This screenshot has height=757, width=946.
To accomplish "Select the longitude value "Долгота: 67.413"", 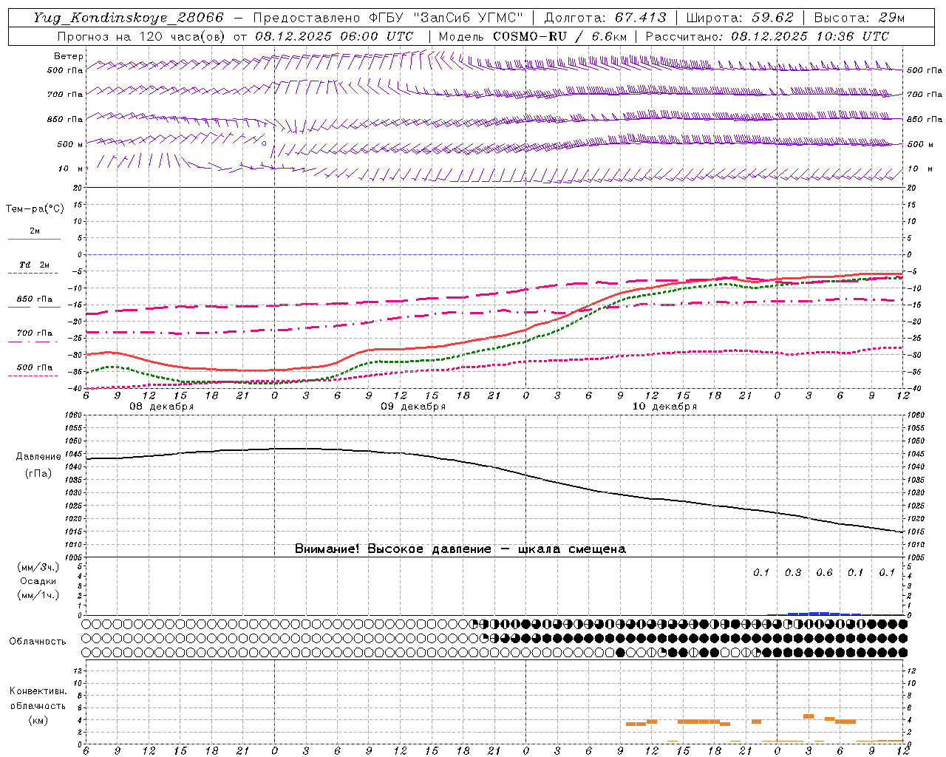I will 605,18.
